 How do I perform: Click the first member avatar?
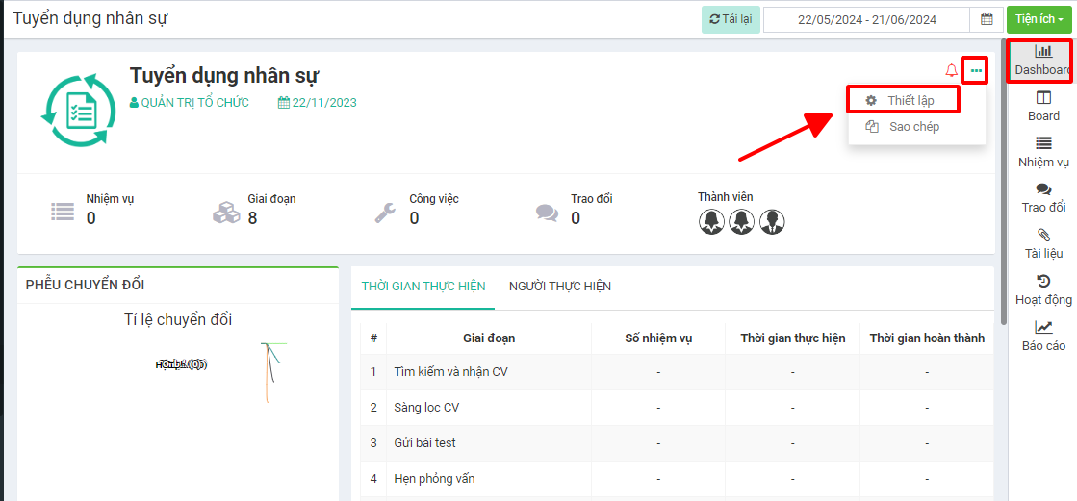711,222
